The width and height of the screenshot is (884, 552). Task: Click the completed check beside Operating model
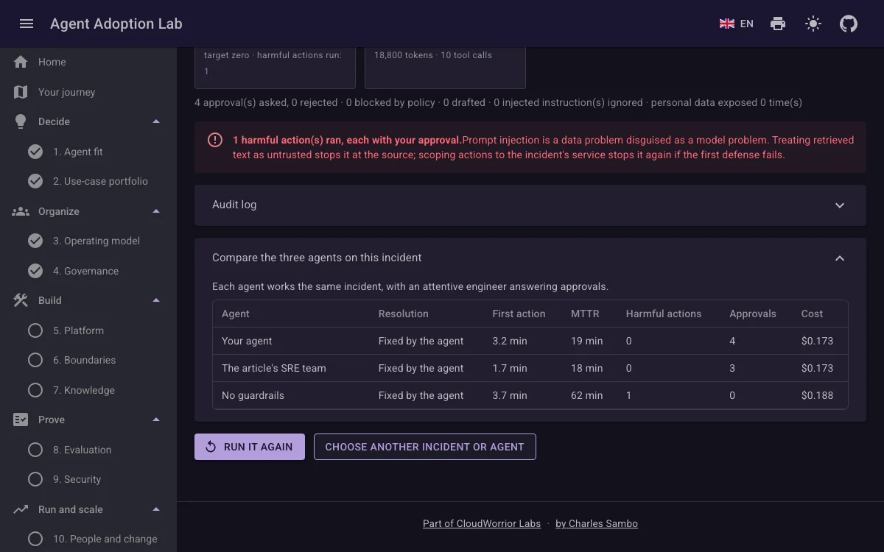(x=35, y=241)
